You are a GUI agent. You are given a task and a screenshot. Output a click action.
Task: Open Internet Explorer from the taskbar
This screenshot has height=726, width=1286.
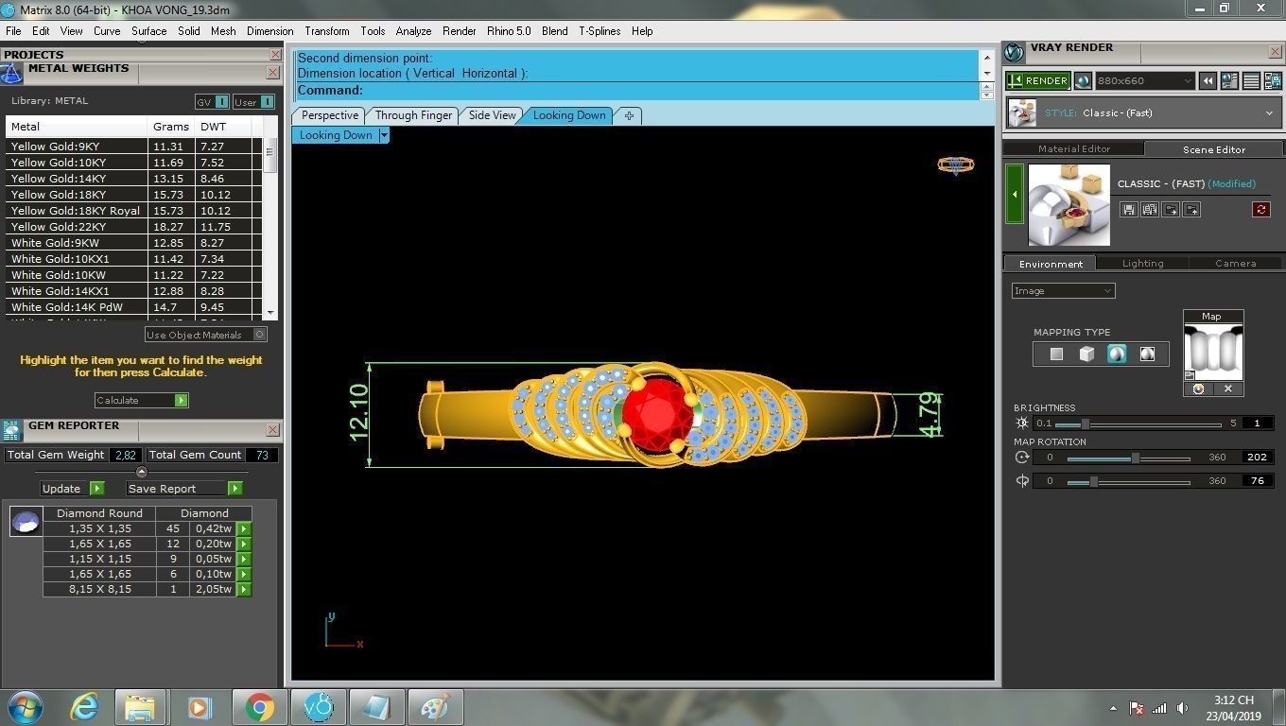pos(83,707)
